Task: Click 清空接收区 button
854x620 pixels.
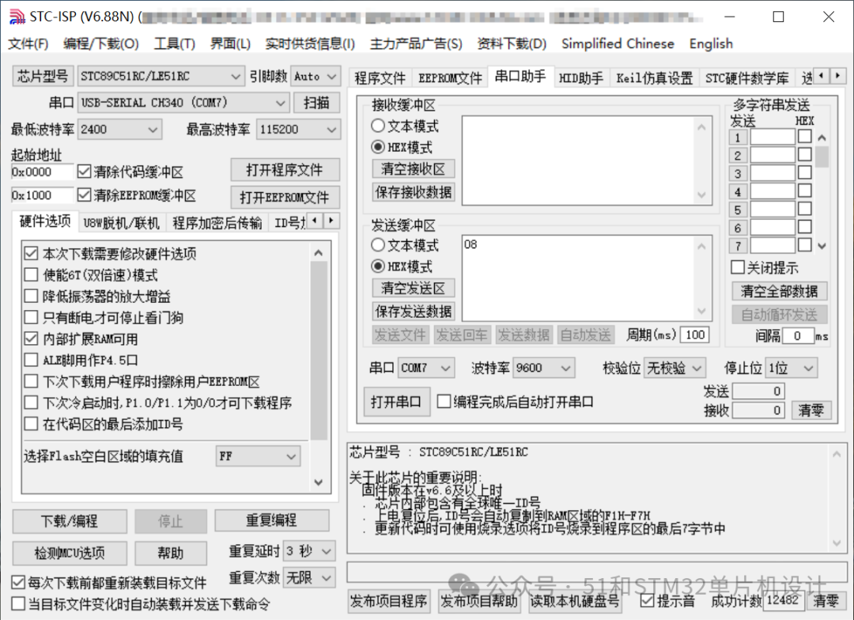Action: 414,169
